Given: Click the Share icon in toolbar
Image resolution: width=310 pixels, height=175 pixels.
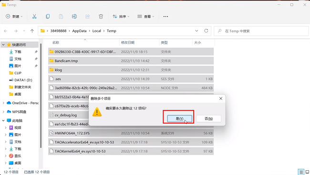Looking at the screenshot, I should point(87,17).
